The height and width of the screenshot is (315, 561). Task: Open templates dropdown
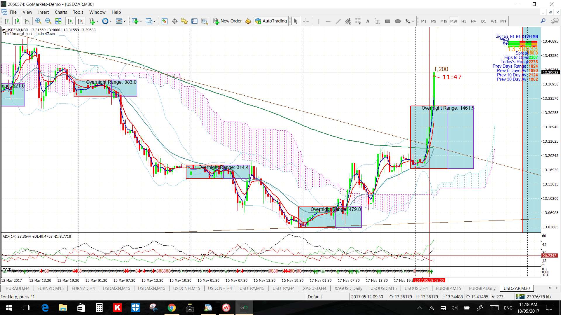click(x=121, y=21)
